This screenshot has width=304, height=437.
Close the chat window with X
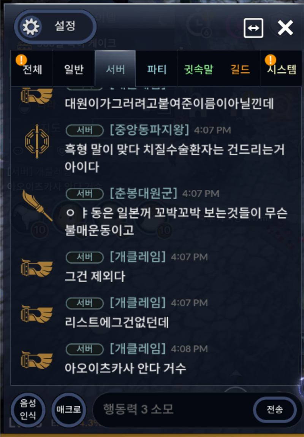click(285, 28)
